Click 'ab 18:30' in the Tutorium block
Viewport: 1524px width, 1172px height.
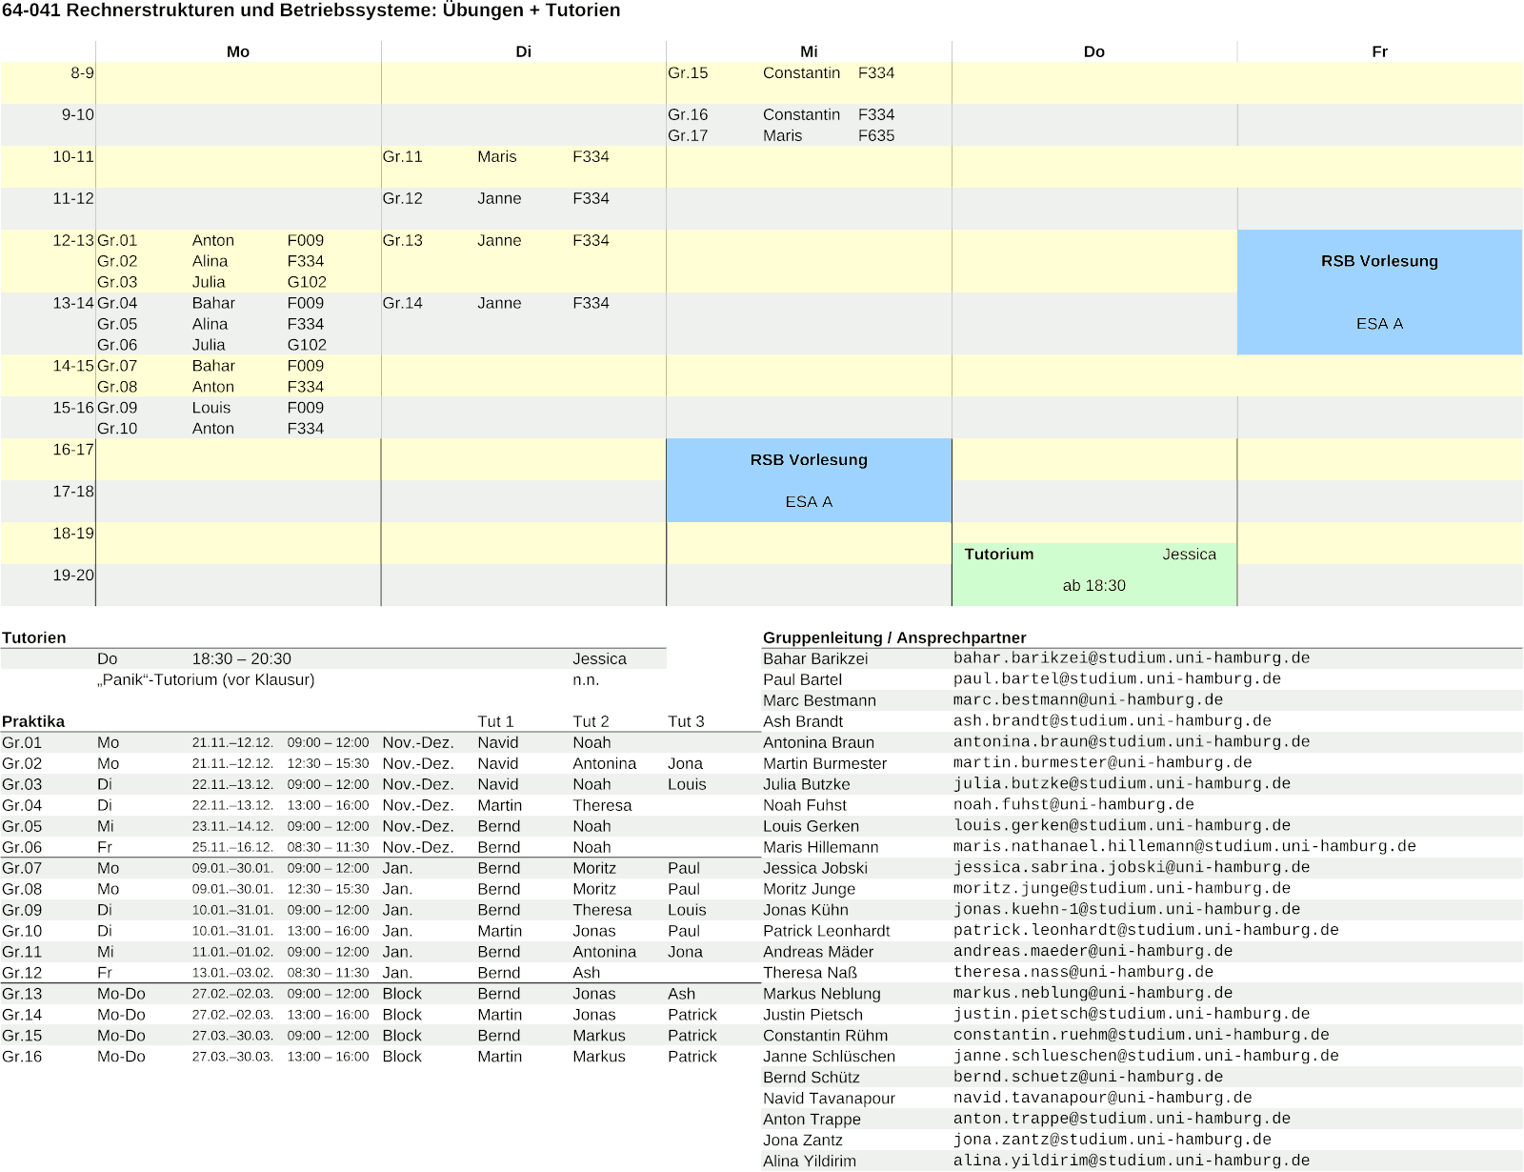[1094, 586]
